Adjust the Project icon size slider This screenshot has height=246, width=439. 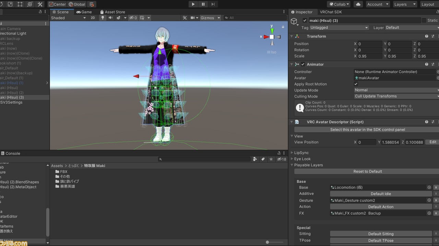coord(268,242)
